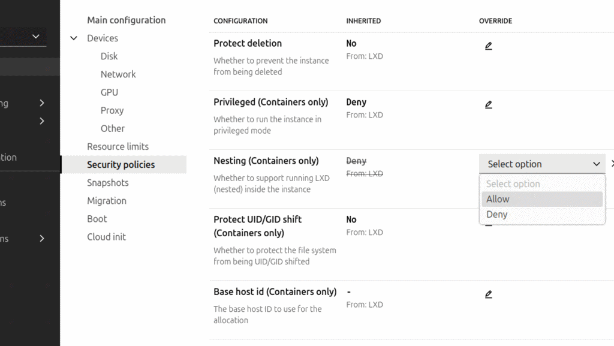Open Network devices section
Image resolution: width=614 pixels, height=346 pixels.
tap(118, 74)
